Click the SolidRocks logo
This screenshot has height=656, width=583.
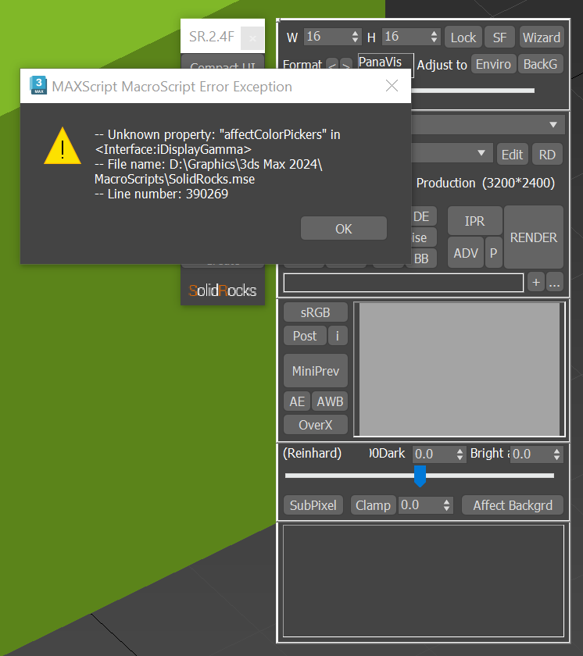pos(223,290)
